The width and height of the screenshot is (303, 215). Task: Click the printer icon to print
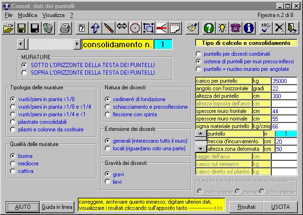[x=65, y=28]
